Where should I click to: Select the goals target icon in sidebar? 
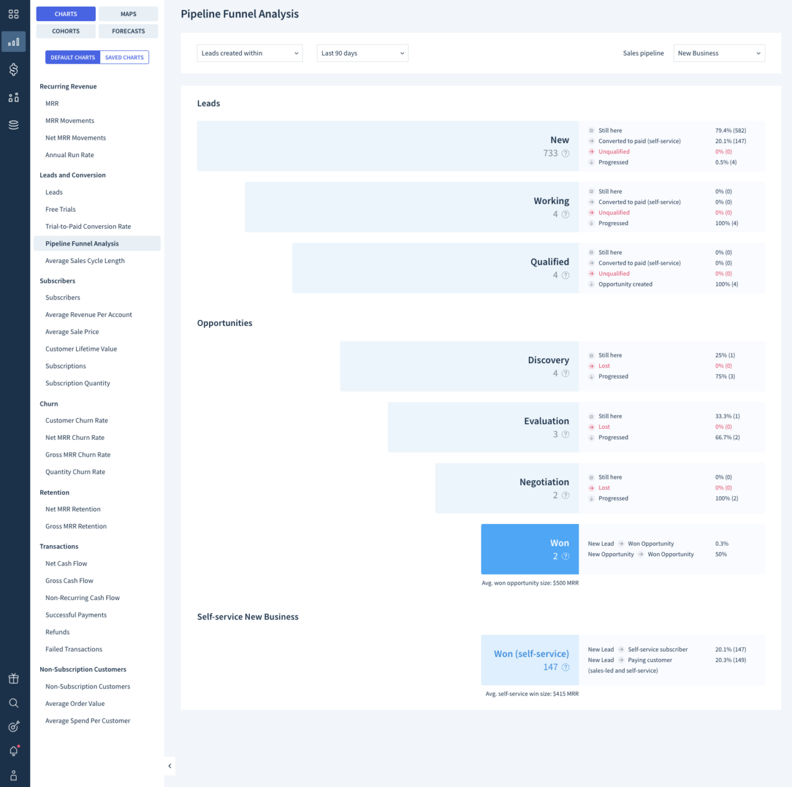[x=14, y=726]
